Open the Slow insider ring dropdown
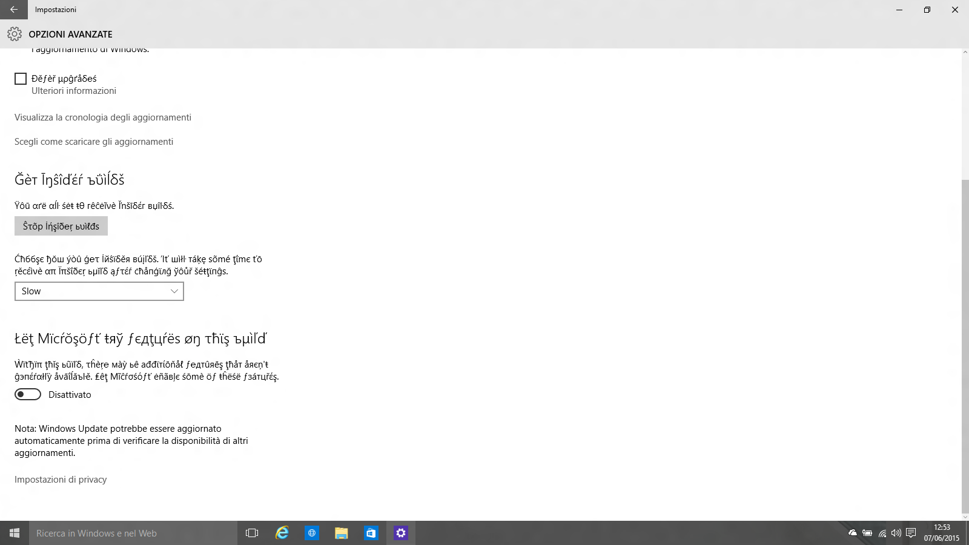Image resolution: width=969 pixels, height=545 pixels. click(99, 291)
